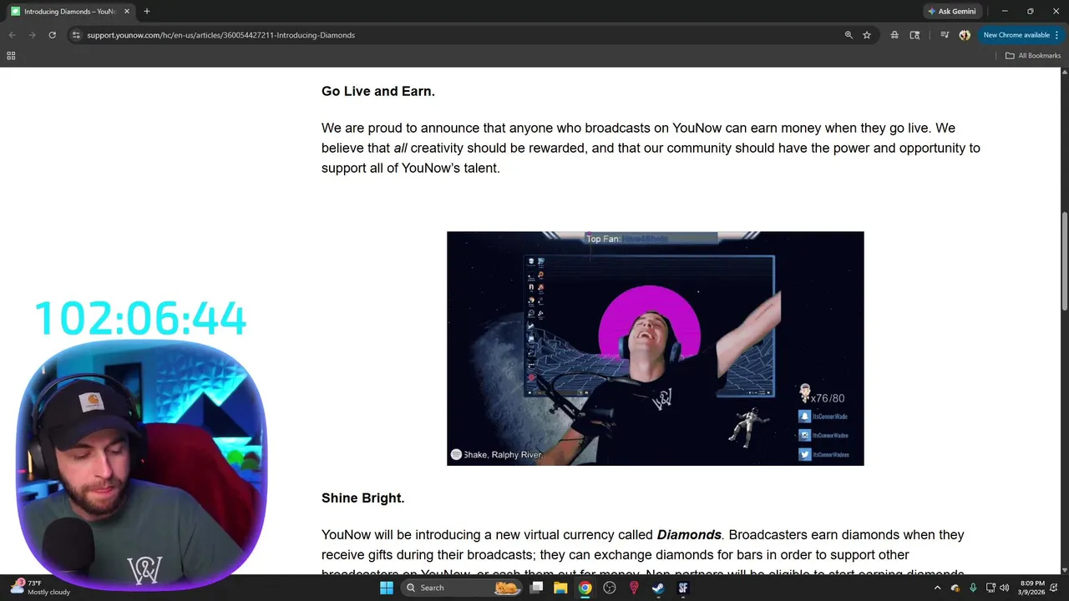Click the microphone tray icon
1069x601 pixels.
click(x=973, y=588)
